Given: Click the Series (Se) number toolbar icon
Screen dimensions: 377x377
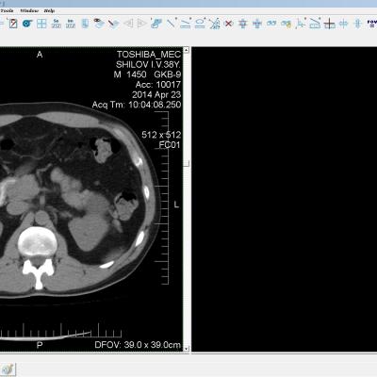Looking at the screenshot, I should click(x=56, y=24).
